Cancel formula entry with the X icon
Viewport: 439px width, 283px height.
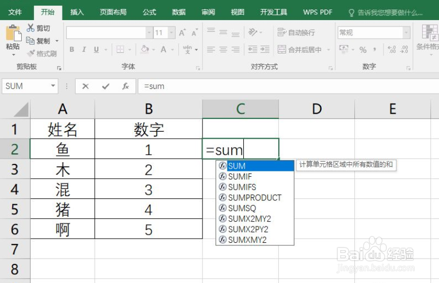point(86,86)
